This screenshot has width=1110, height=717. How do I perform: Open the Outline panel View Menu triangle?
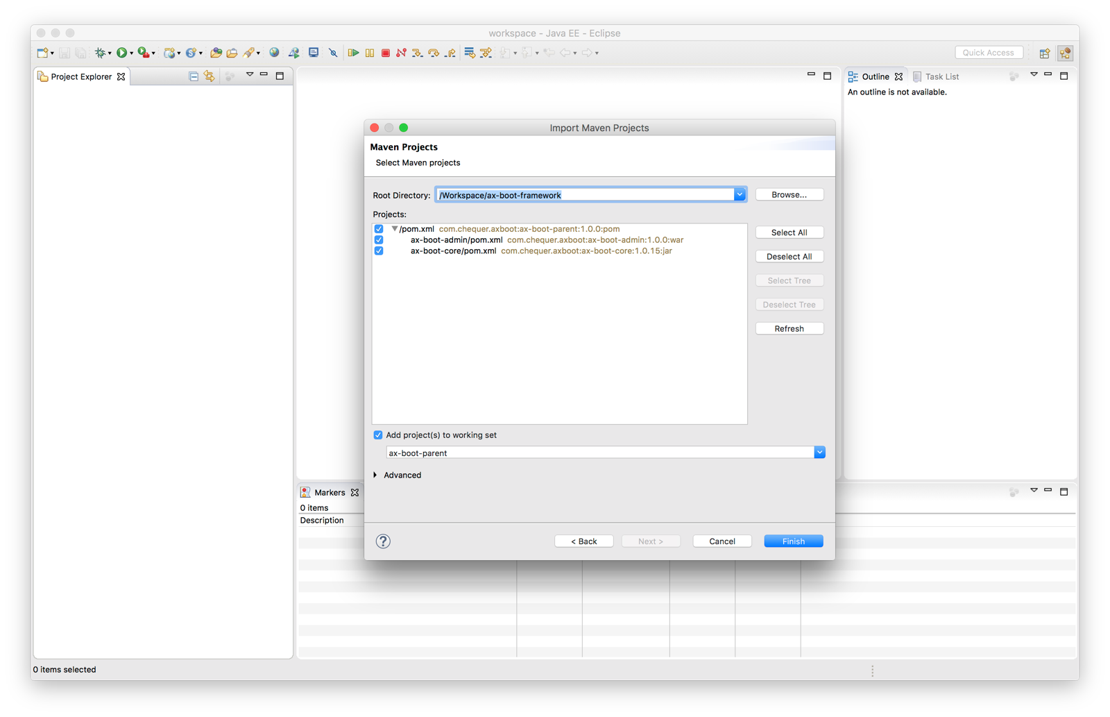[x=1034, y=74]
